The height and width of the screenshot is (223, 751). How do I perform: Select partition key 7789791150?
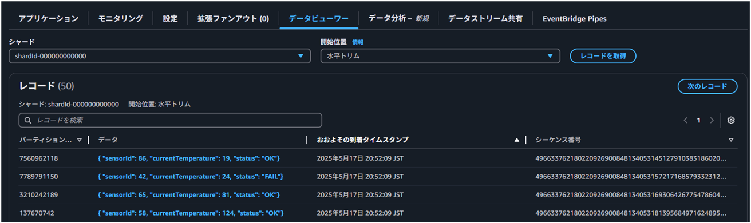[38, 177]
